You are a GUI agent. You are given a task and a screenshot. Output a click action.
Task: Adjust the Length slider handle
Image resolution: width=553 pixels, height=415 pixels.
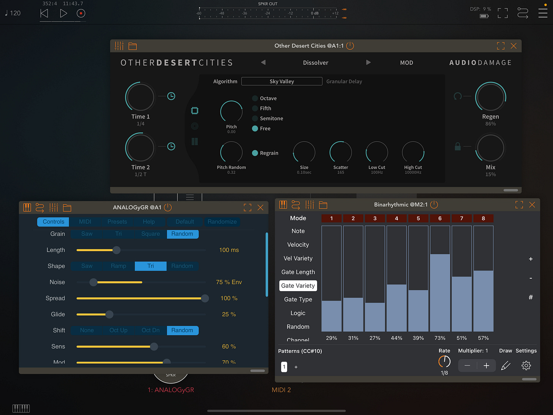[117, 250]
